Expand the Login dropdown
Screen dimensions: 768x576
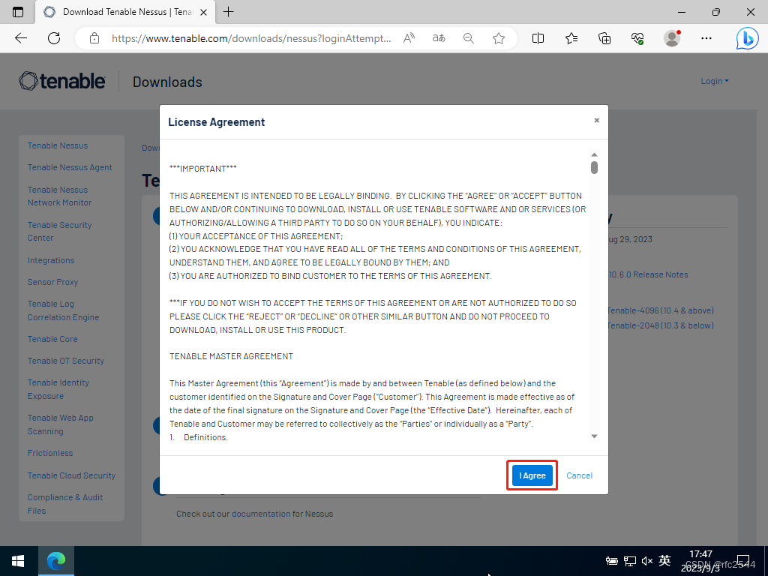715,81
